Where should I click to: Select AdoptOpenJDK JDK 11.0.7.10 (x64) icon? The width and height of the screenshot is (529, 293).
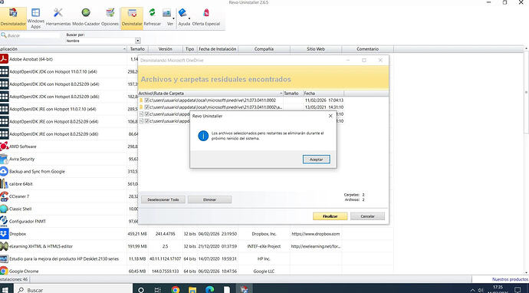pos(4,71)
